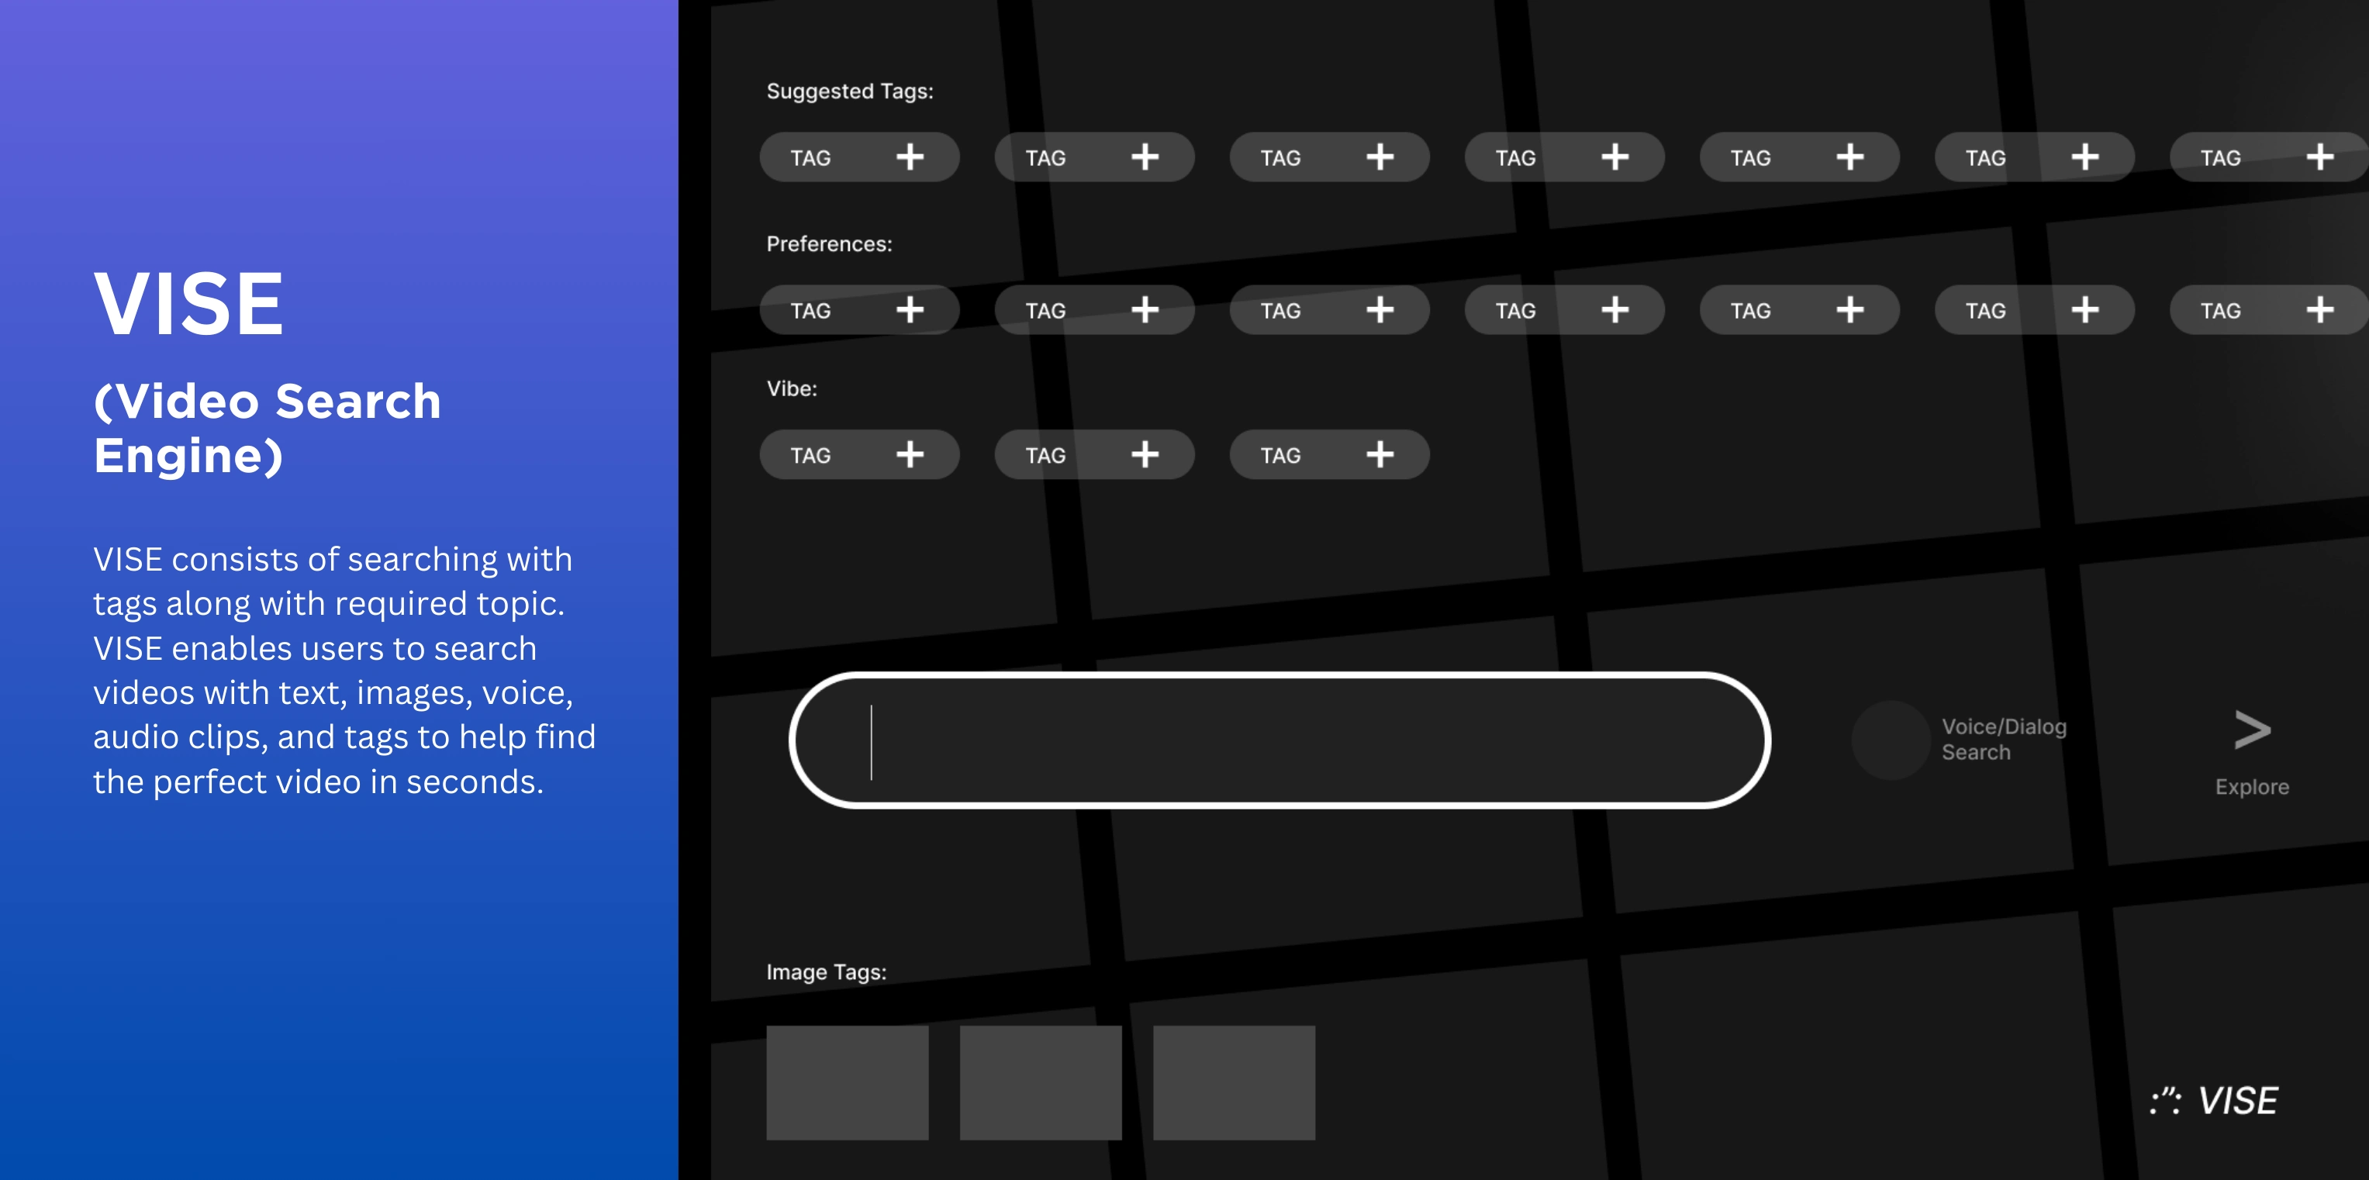
Task: Click the "Suggested Tags:" heading
Action: (850, 91)
